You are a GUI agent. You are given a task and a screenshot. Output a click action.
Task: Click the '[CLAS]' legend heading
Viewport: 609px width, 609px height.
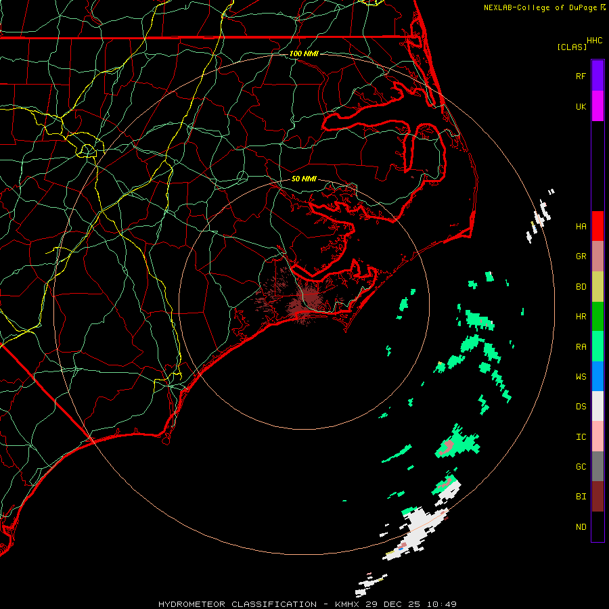click(572, 47)
